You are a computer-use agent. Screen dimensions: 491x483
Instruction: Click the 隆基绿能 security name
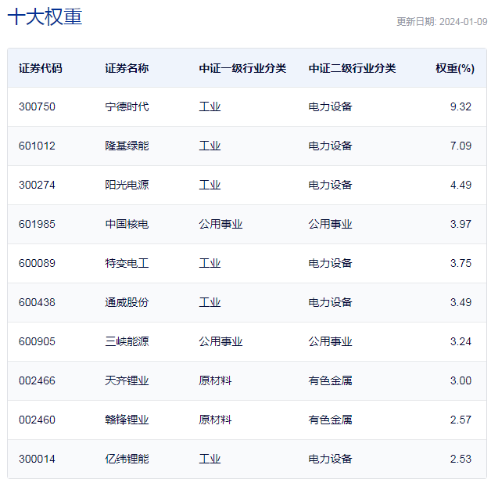click(127, 146)
